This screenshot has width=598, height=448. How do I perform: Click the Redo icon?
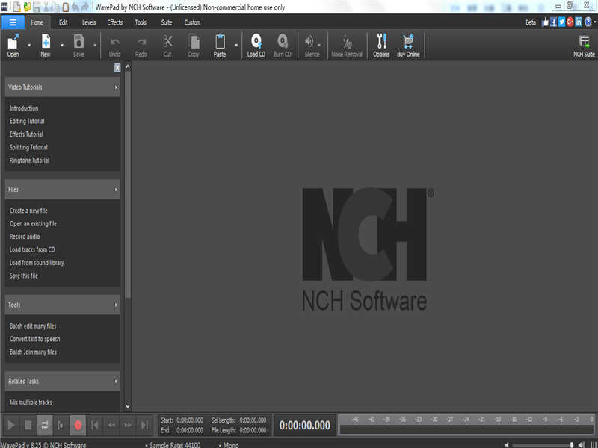pos(141,46)
